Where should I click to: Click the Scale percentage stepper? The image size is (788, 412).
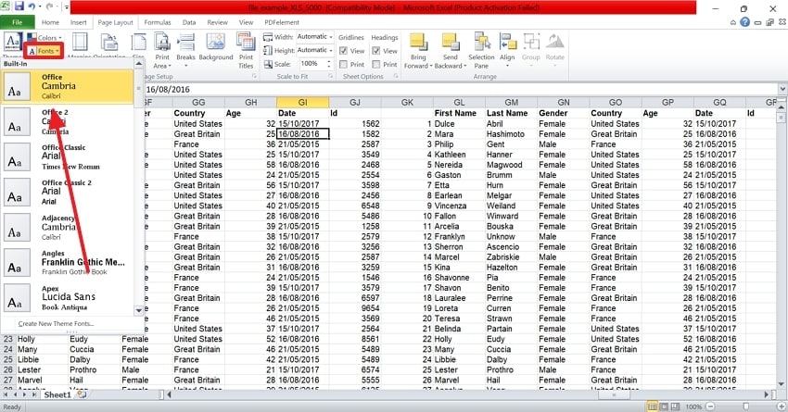point(329,64)
